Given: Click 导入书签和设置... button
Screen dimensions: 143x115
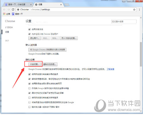Looking at the screenshot, I should click(69, 38).
